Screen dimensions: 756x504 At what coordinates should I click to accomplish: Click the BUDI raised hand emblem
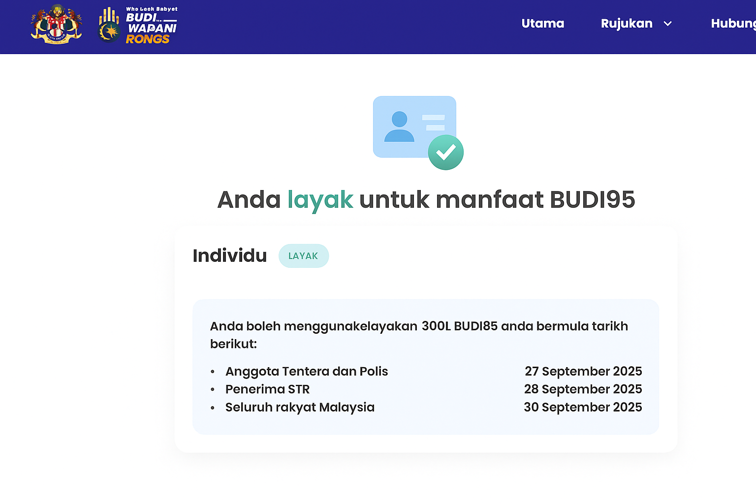(109, 26)
